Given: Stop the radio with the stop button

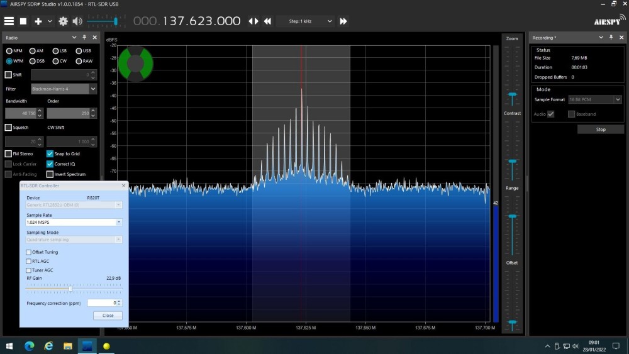Looking at the screenshot, I should point(23,21).
